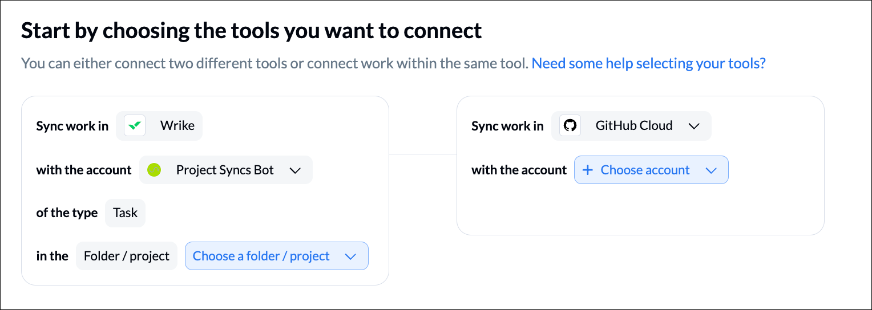The width and height of the screenshot is (872, 310).
Task: Open the Project Syncs Bot account dropdown
Action: coord(225,170)
